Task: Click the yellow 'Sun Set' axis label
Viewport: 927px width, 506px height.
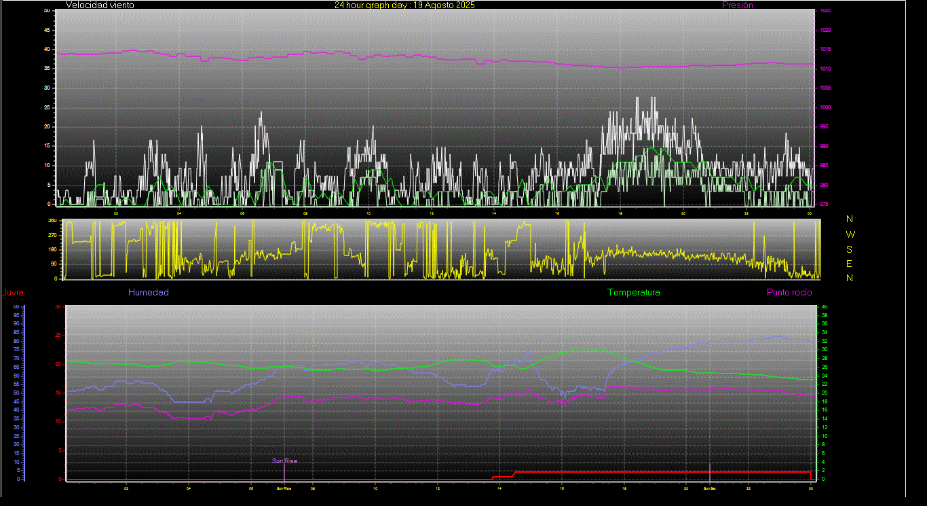Action: 709,488
